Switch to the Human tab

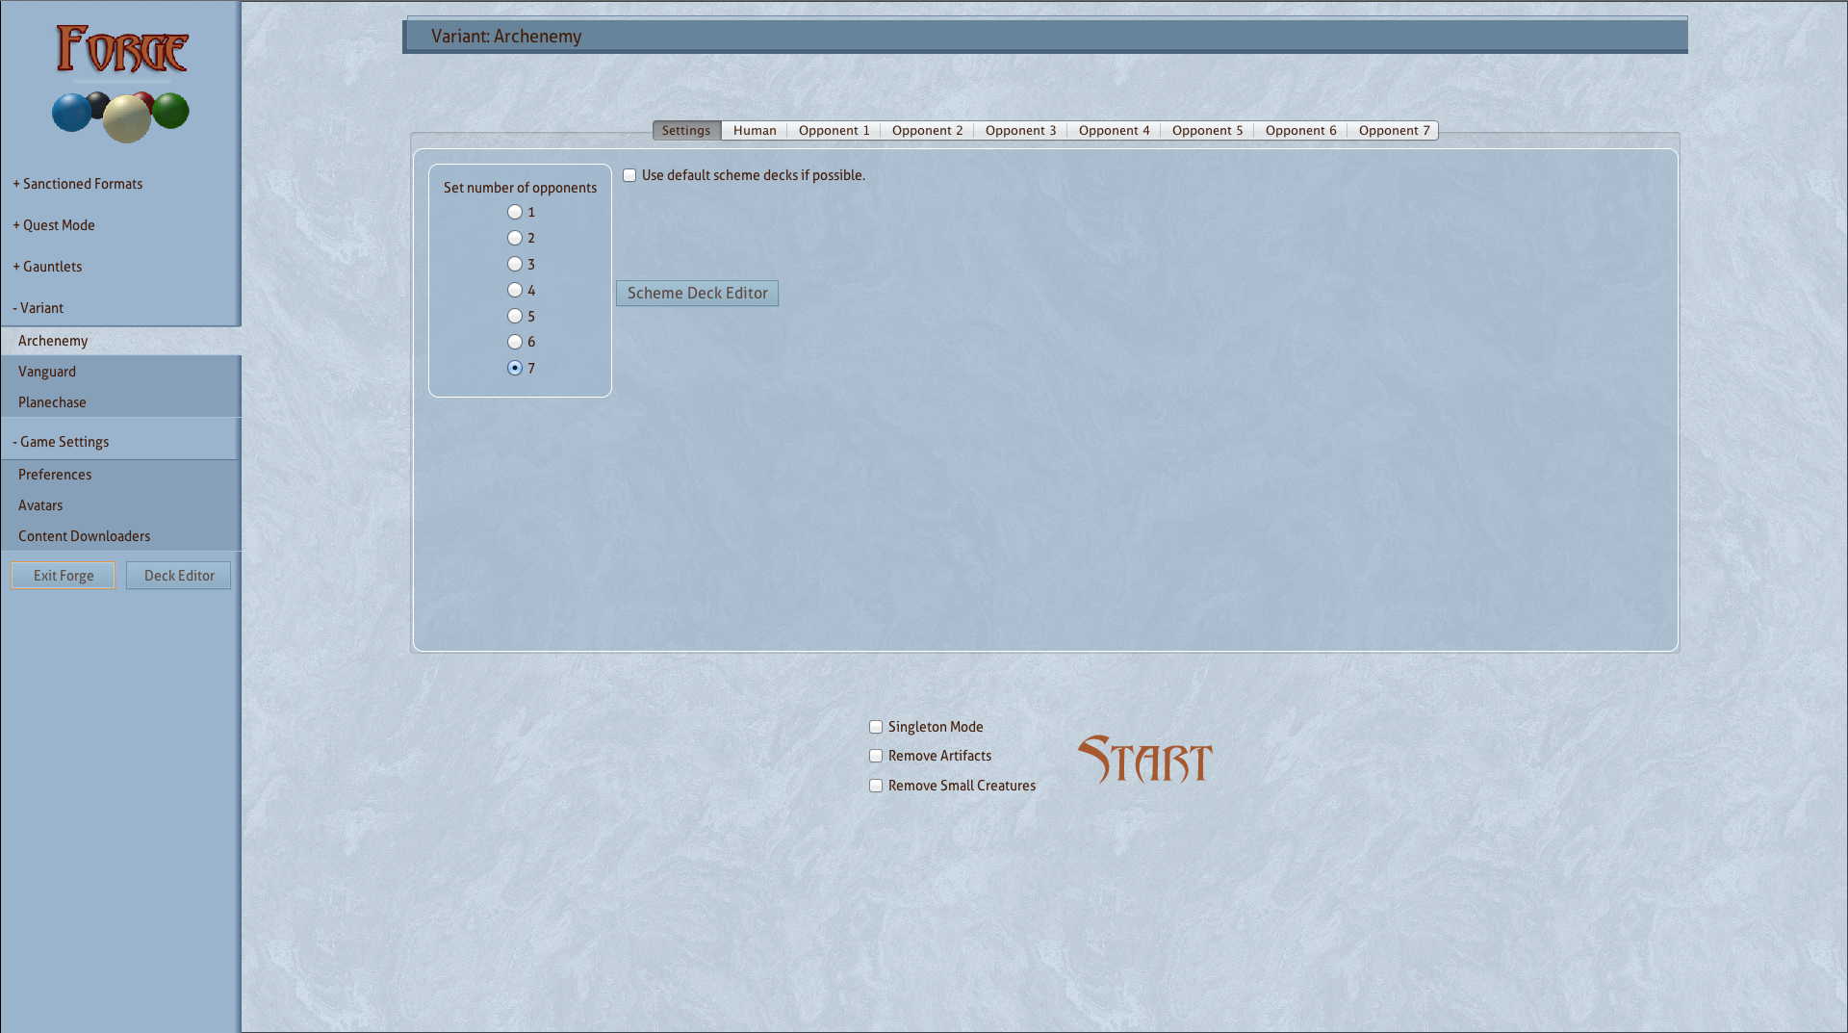click(754, 131)
